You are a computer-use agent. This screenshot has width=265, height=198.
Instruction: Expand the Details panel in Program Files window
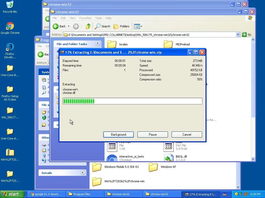click(83, 172)
